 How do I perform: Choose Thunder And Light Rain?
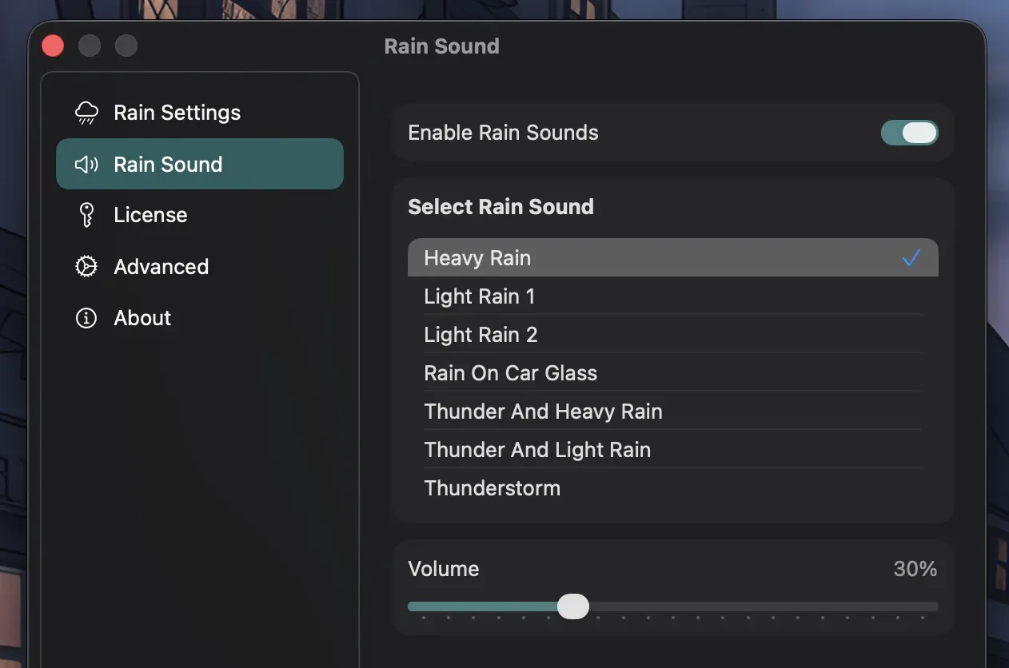point(537,449)
